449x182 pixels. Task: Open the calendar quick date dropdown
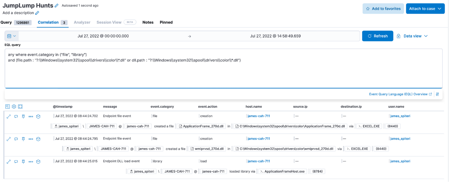(x=12, y=36)
